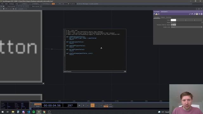Click the Forum link in top bar
This screenshot has width=203, height=114.
click(x=35, y=4)
